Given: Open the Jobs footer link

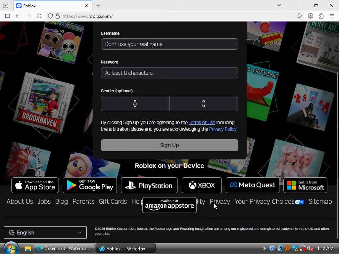Looking at the screenshot, I should [x=44, y=201].
